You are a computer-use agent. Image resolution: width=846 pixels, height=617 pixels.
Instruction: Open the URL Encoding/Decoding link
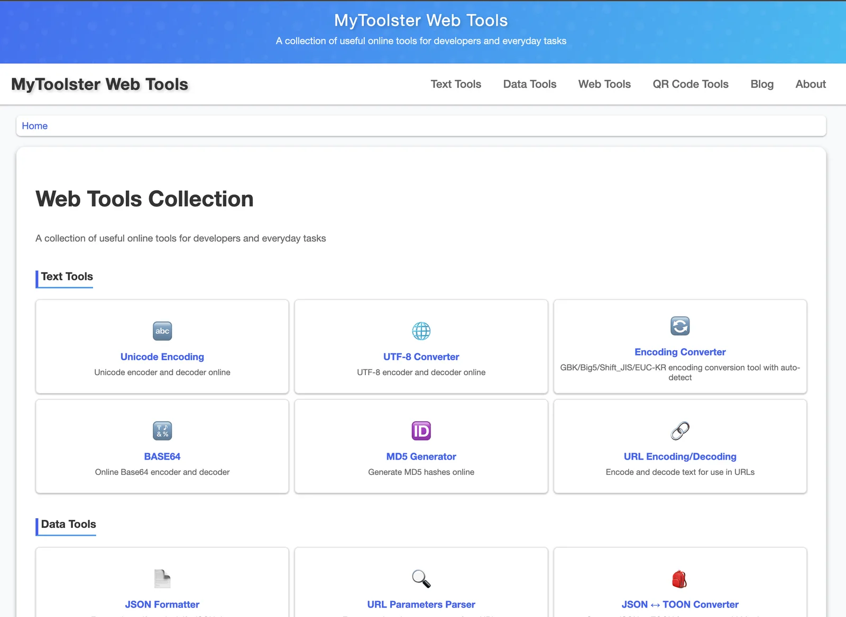click(680, 456)
